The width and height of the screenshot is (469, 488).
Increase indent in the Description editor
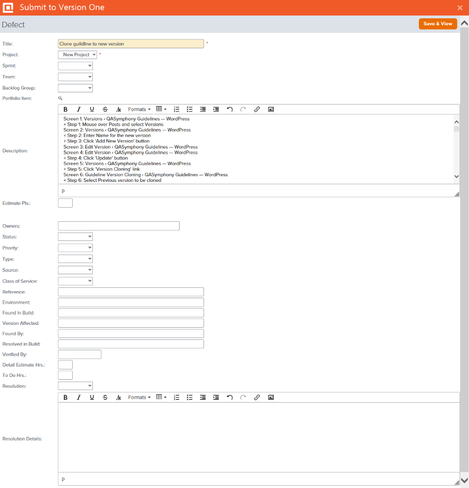click(x=216, y=109)
